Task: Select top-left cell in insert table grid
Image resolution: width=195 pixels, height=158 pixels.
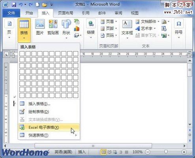Action: click(22, 54)
